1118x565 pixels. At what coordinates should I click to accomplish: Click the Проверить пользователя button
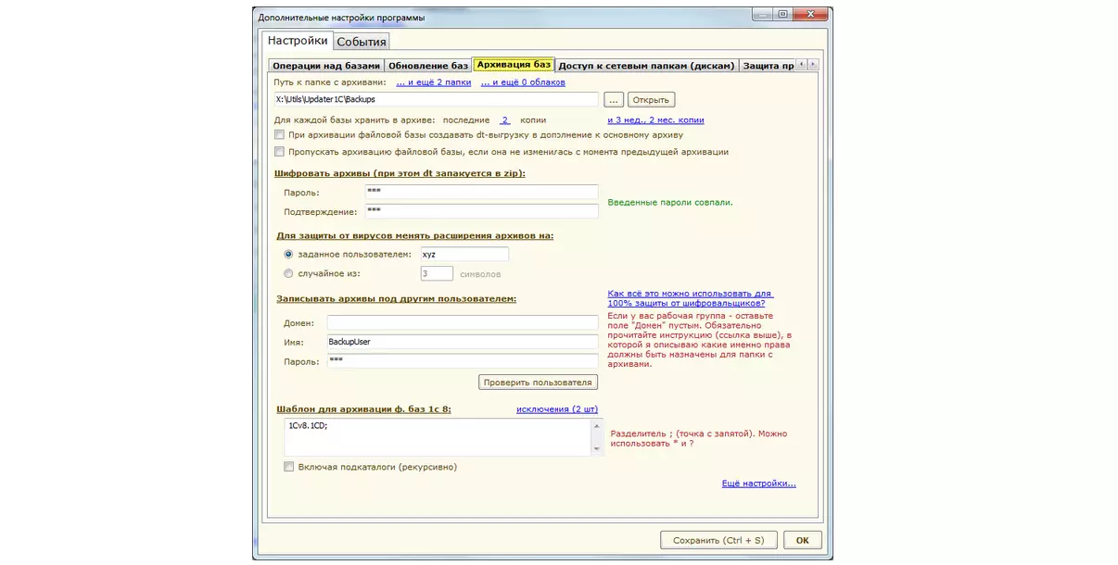pyautogui.click(x=539, y=382)
